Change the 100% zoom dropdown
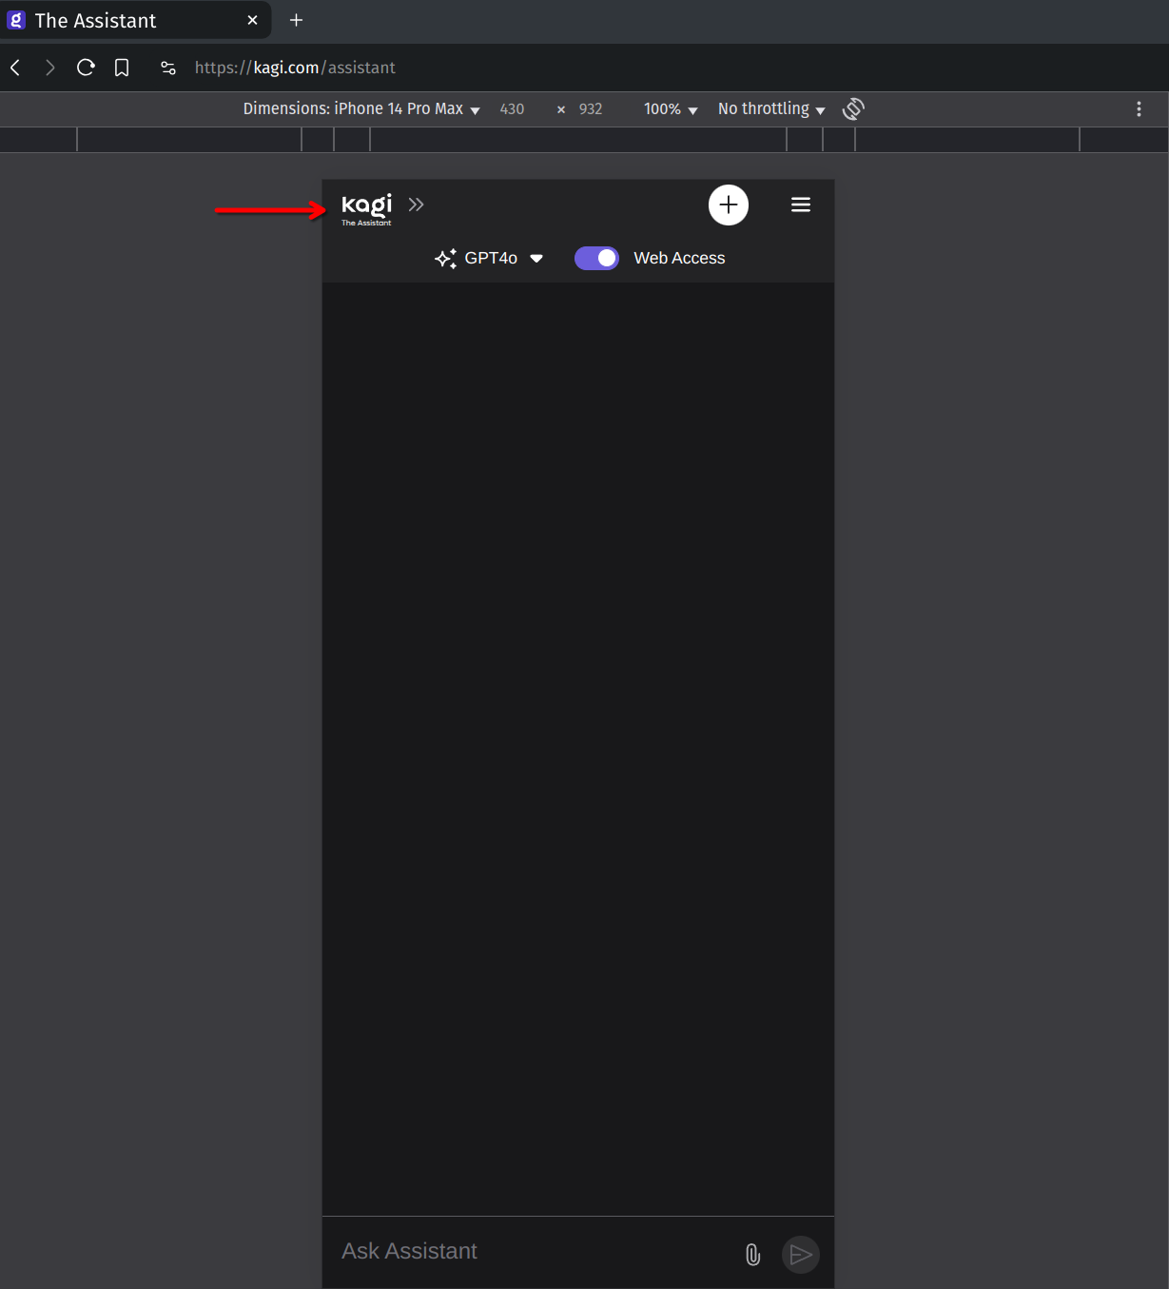1169x1289 pixels. click(x=671, y=109)
